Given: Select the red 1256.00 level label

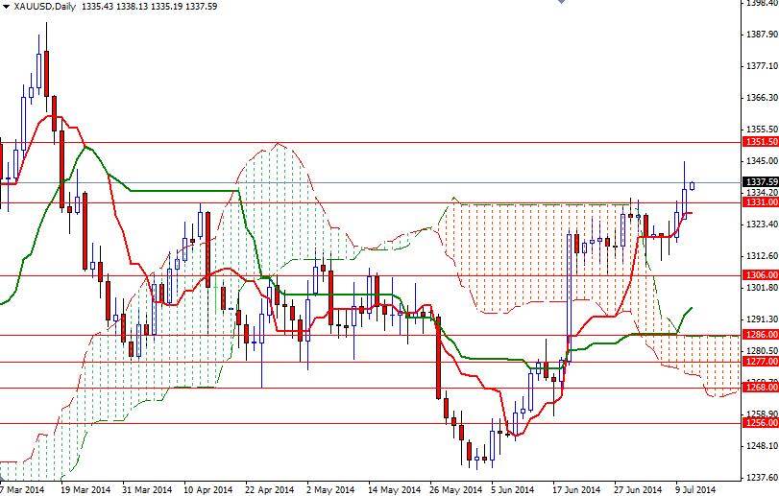Looking at the screenshot, I should [760, 422].
